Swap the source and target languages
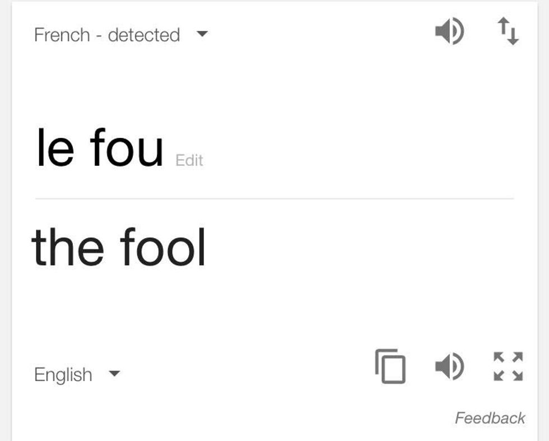The image size is (549, 441). point(509,31)
